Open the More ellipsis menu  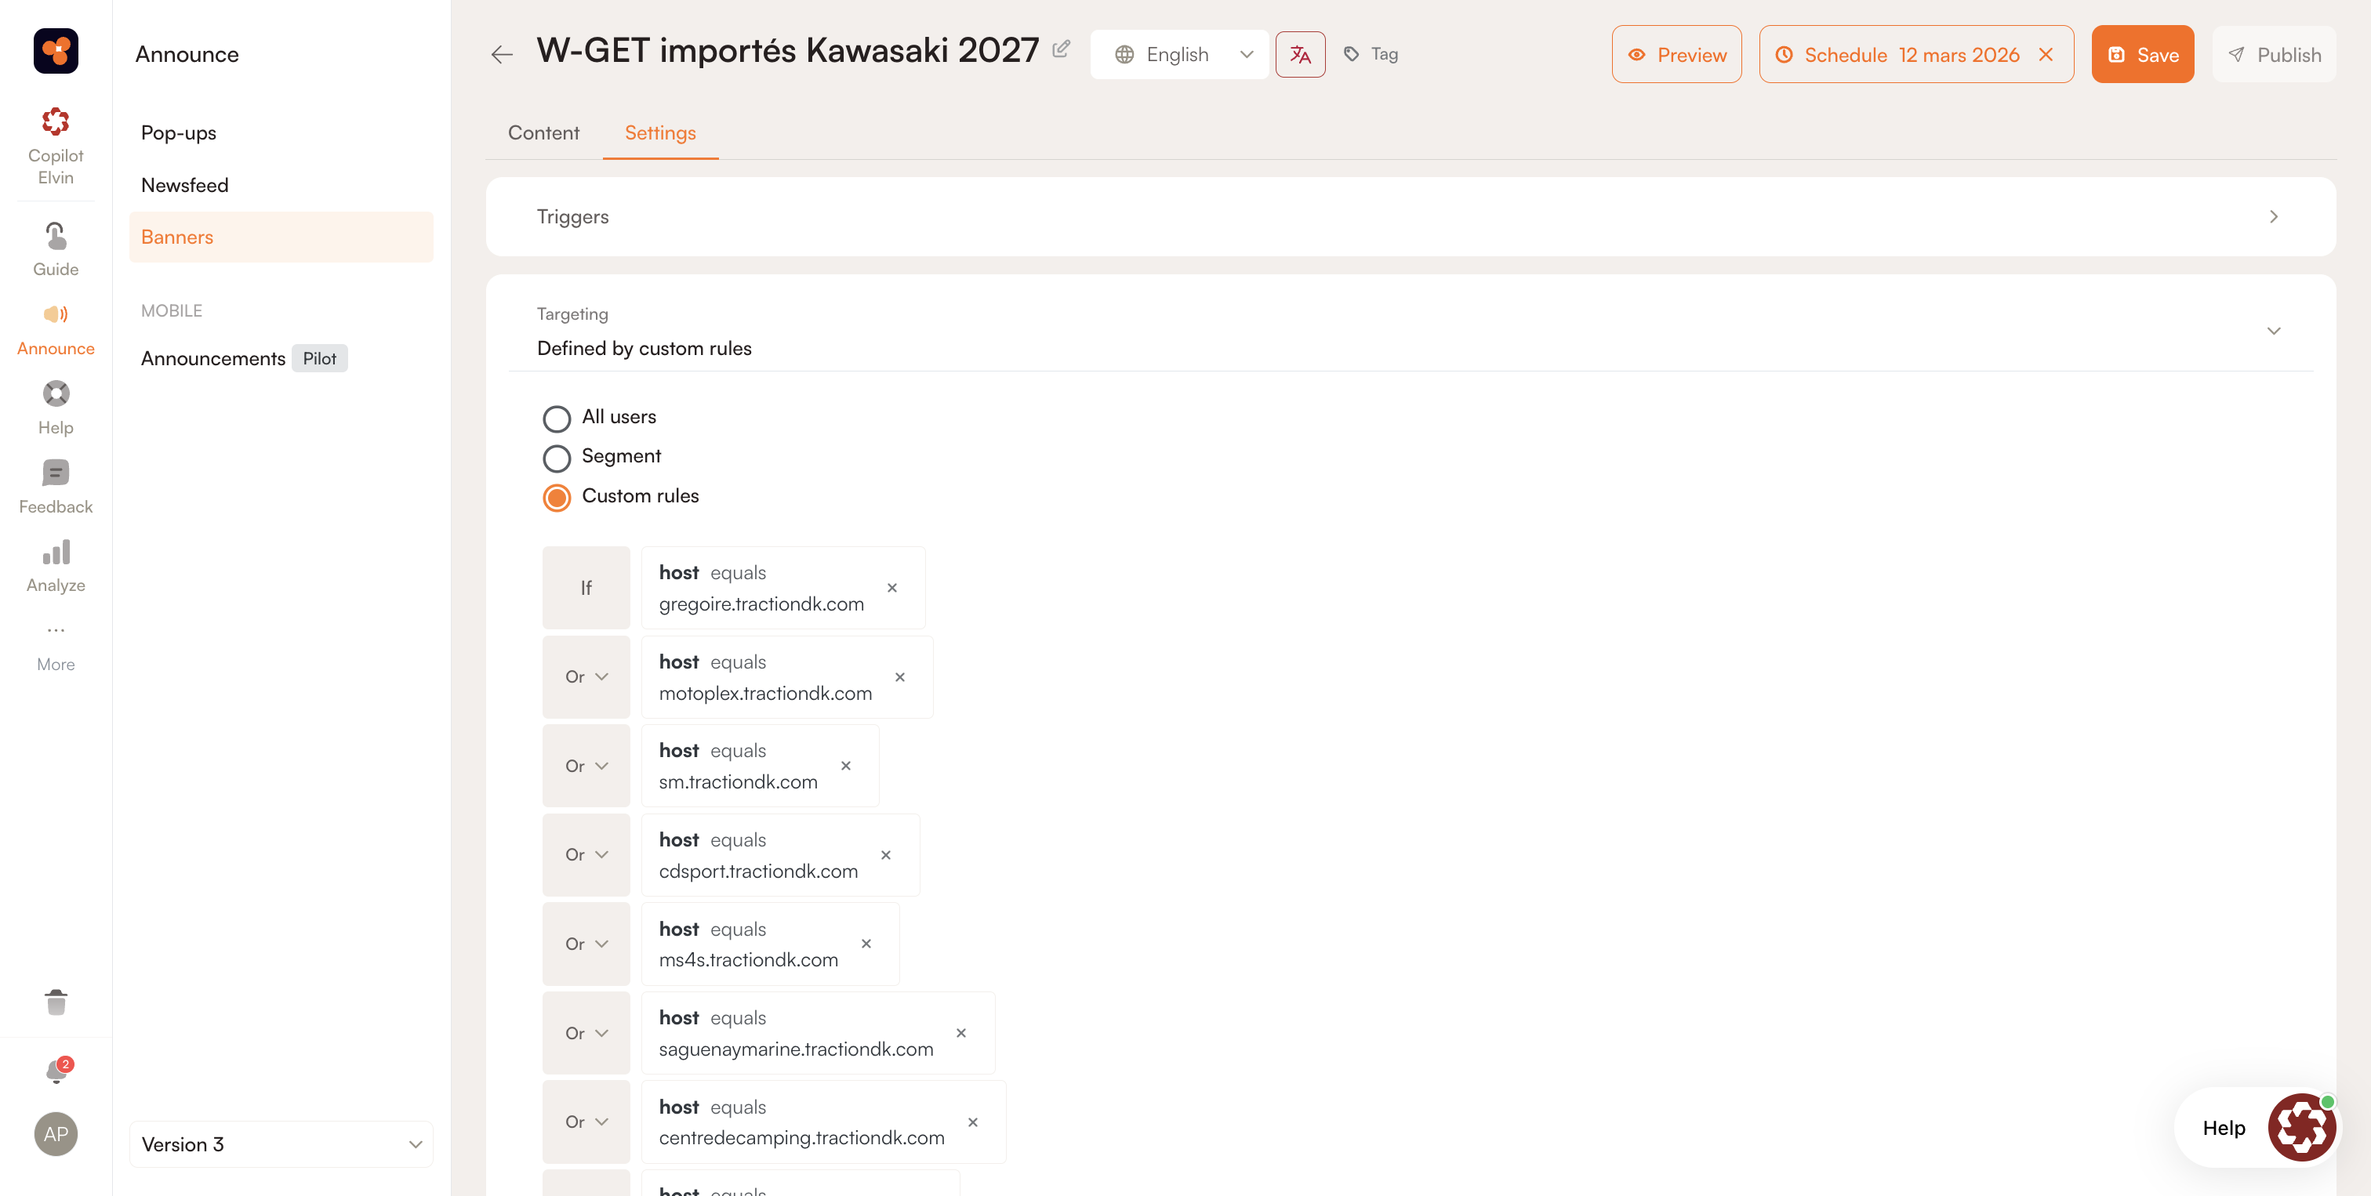(55, 646)
